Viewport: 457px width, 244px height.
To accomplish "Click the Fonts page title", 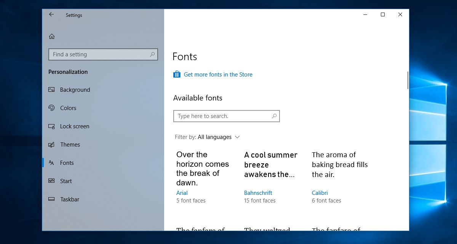I will [x=185, y=57].
